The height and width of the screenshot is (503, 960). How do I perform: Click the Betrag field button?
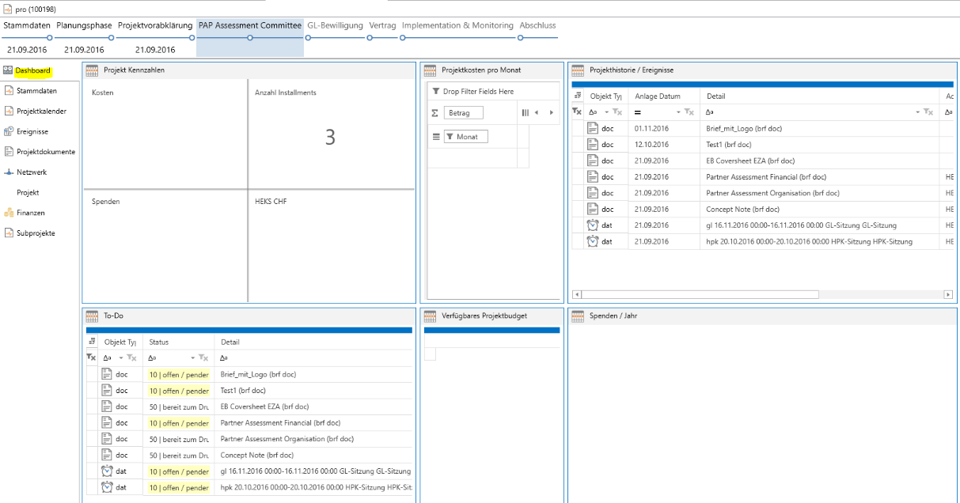tap(463, 113)
